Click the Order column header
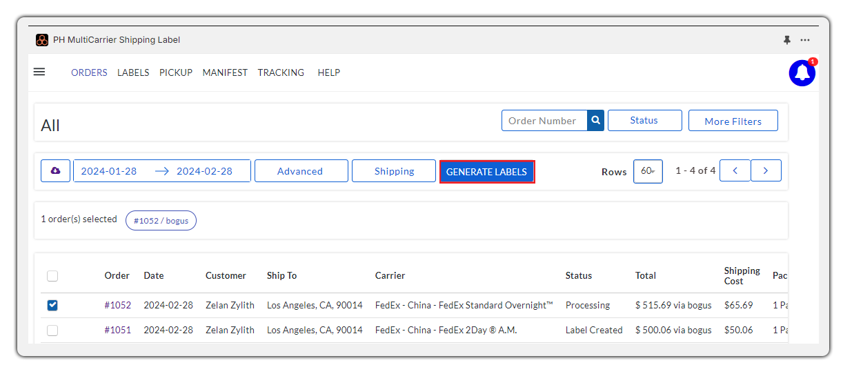The height and width of the screenshot is (374, 843). (117, 275)
